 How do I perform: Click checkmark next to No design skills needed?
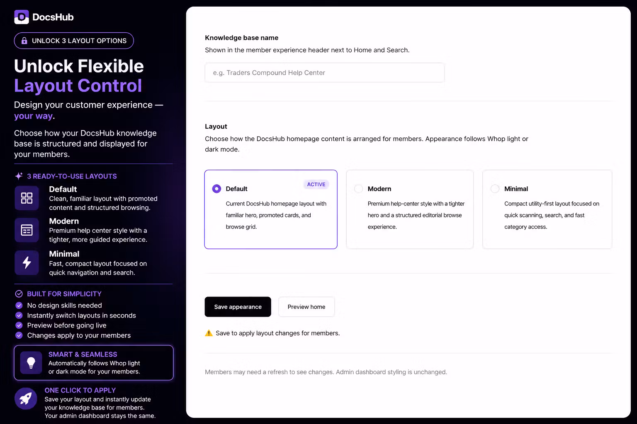point(19,306)
